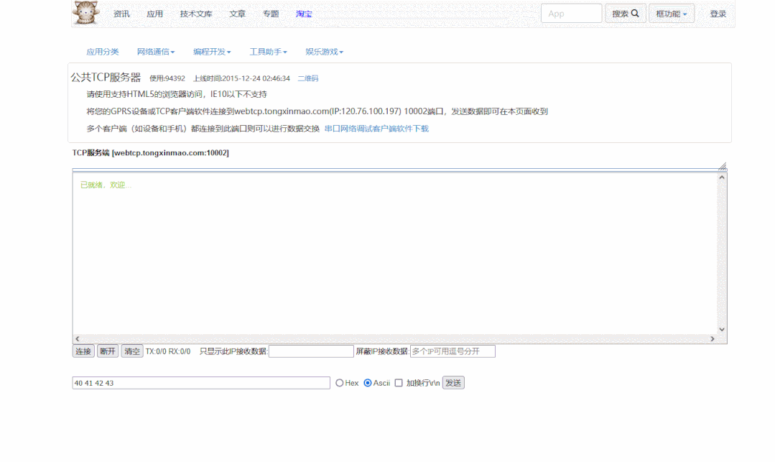Enable the 加换行\r\n checkbox
775x462 pixels.
click(x=399, y=383)
